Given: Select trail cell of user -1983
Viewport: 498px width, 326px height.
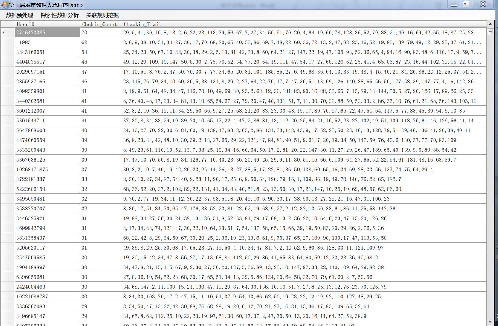Looking at the screenshot, I should pos(304,42).
